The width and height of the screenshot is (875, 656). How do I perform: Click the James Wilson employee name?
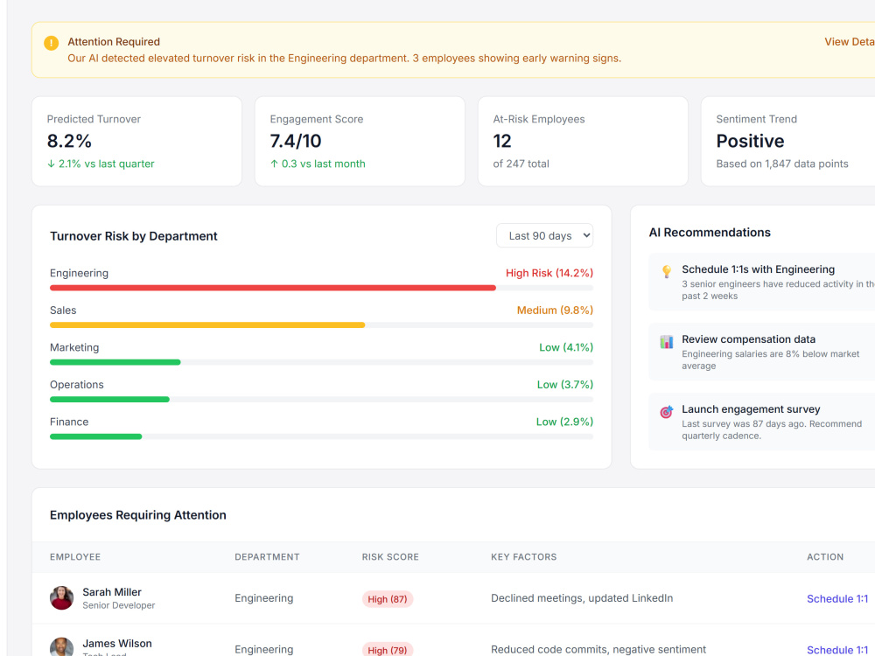point(117,643)
